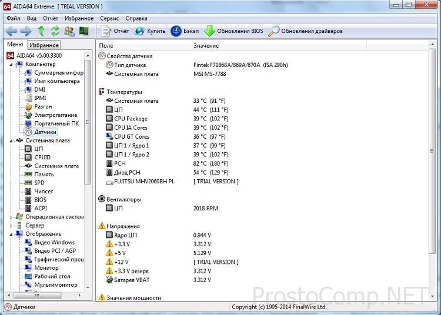Click the Back navigation arrow
The width and height of the screenshot is (441, 315).
pyautogui.click(x=11, y=31)
